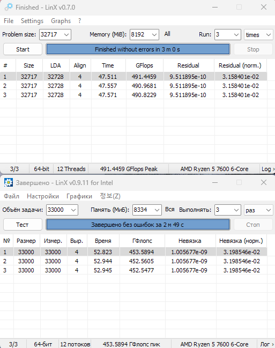Click '64-bit' status bar entry
The width and height of the screenshot is (275, 348).
pos(41,169)
